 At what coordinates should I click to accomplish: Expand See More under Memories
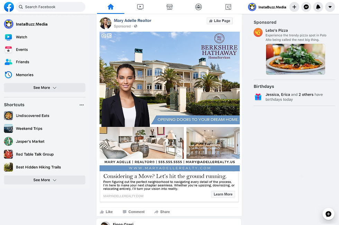pyautogui.click(x=45, y=88)
